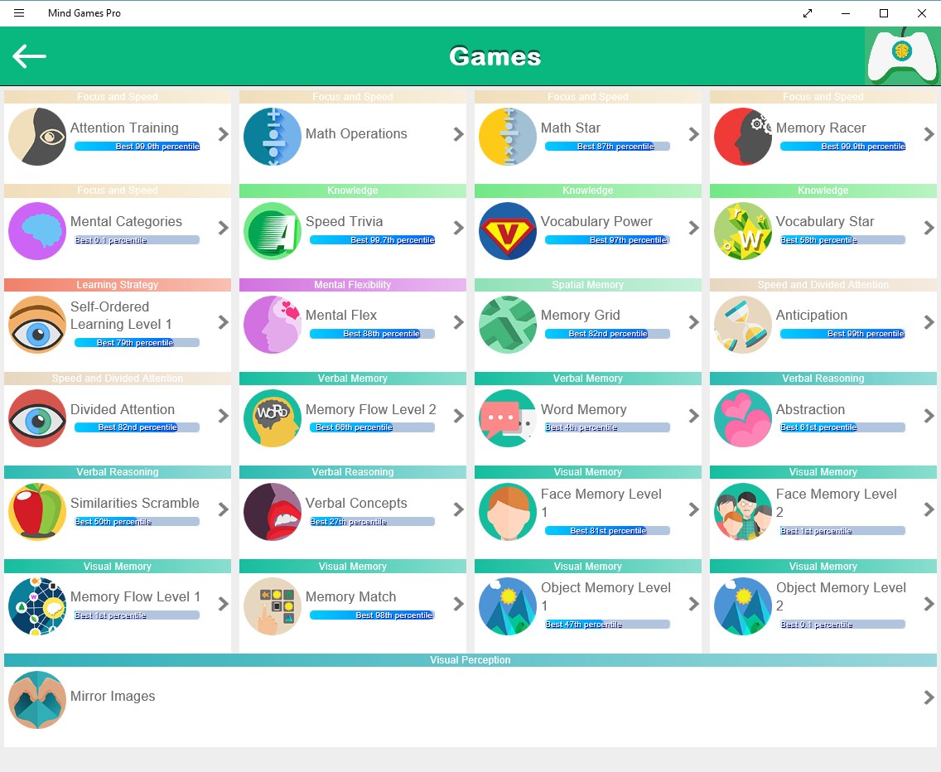Click Anticipation's 99th percentile bar
Image resolution: width=941 pixels, height=772 pixels.
(x=842, y=334)
